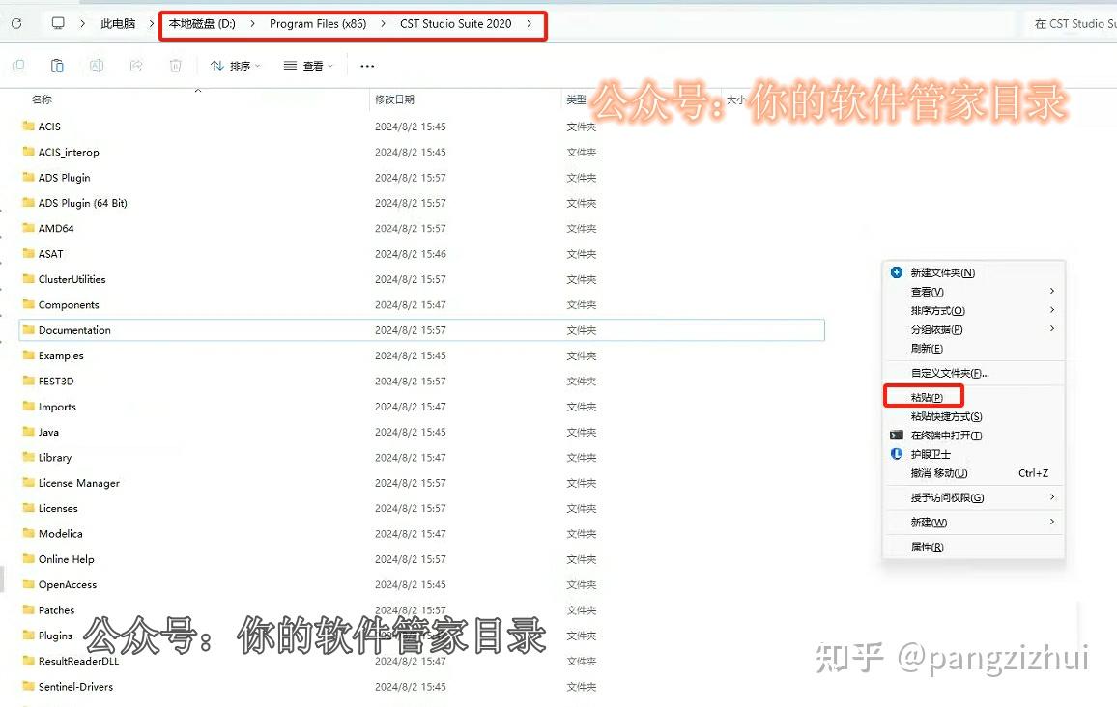Select the ResultReaderDLL folder
The height and width of the screenshot is (707, 1117).
[78, 661]
